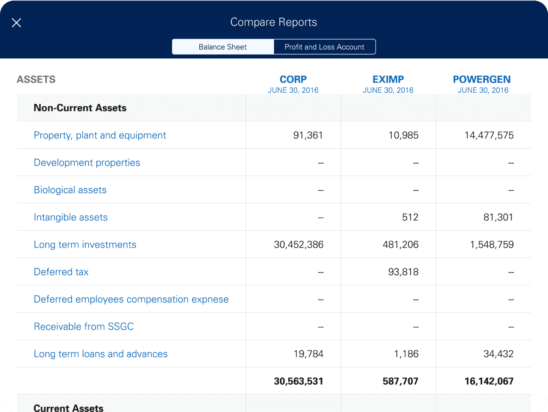Select EXIMP long term investments 481,206
The width and height of the screenshot is (548, 412).
[x=401, y=244]
